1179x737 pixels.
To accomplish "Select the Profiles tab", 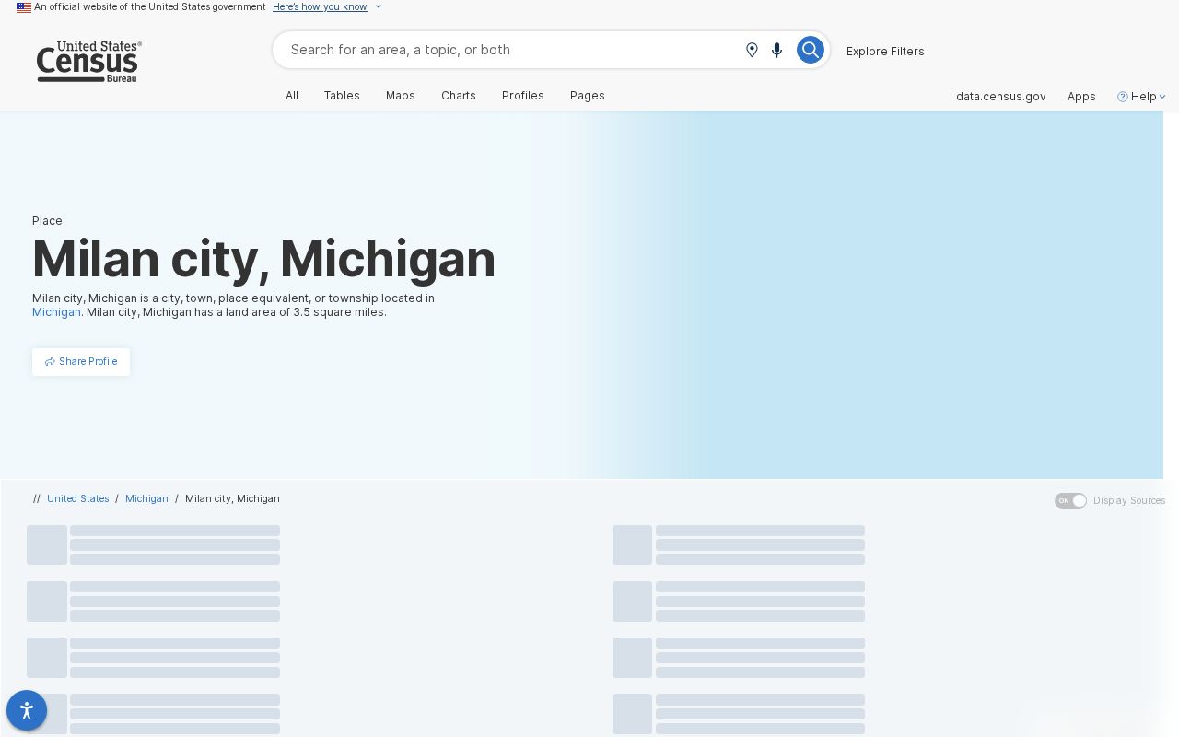I will (523, 96).
